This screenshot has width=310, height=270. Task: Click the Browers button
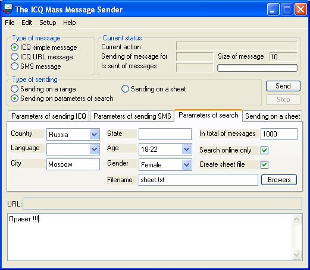pyautogui.click(x=279, y=180)
